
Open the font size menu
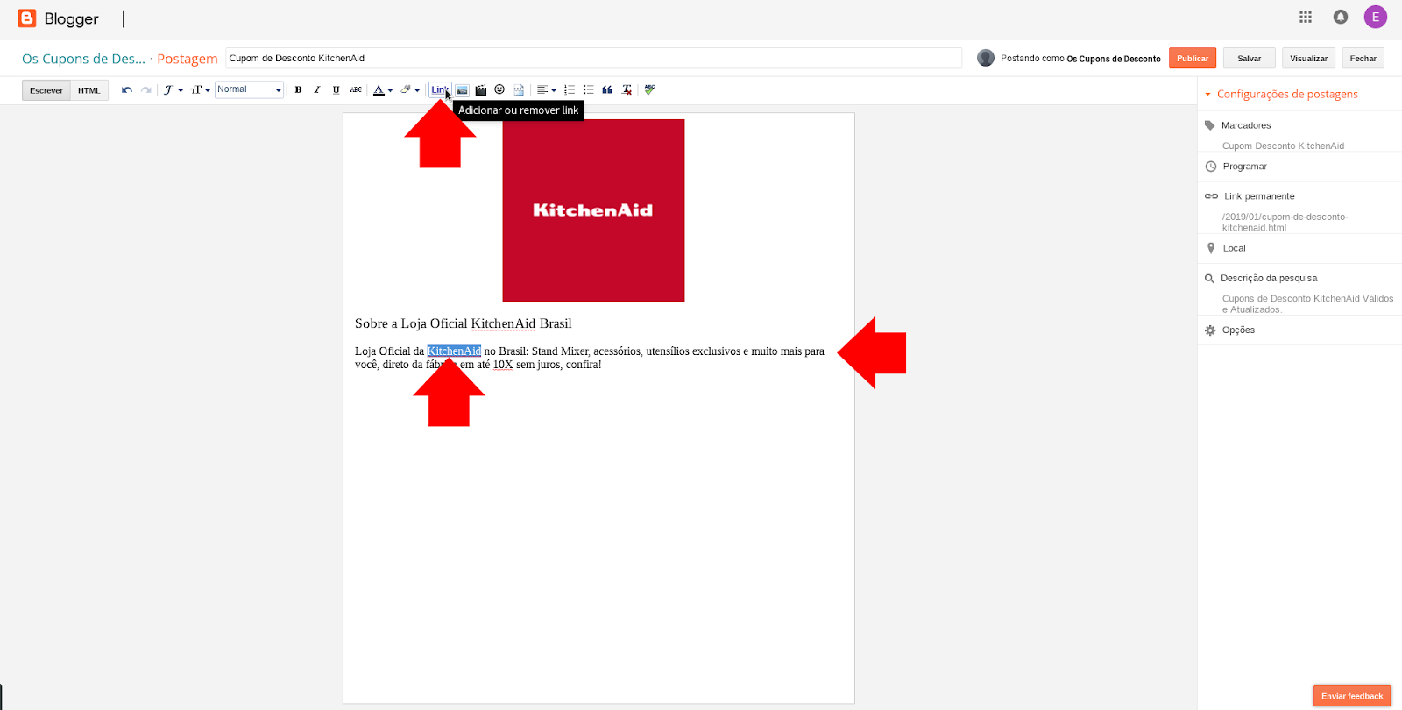(200, 89)
